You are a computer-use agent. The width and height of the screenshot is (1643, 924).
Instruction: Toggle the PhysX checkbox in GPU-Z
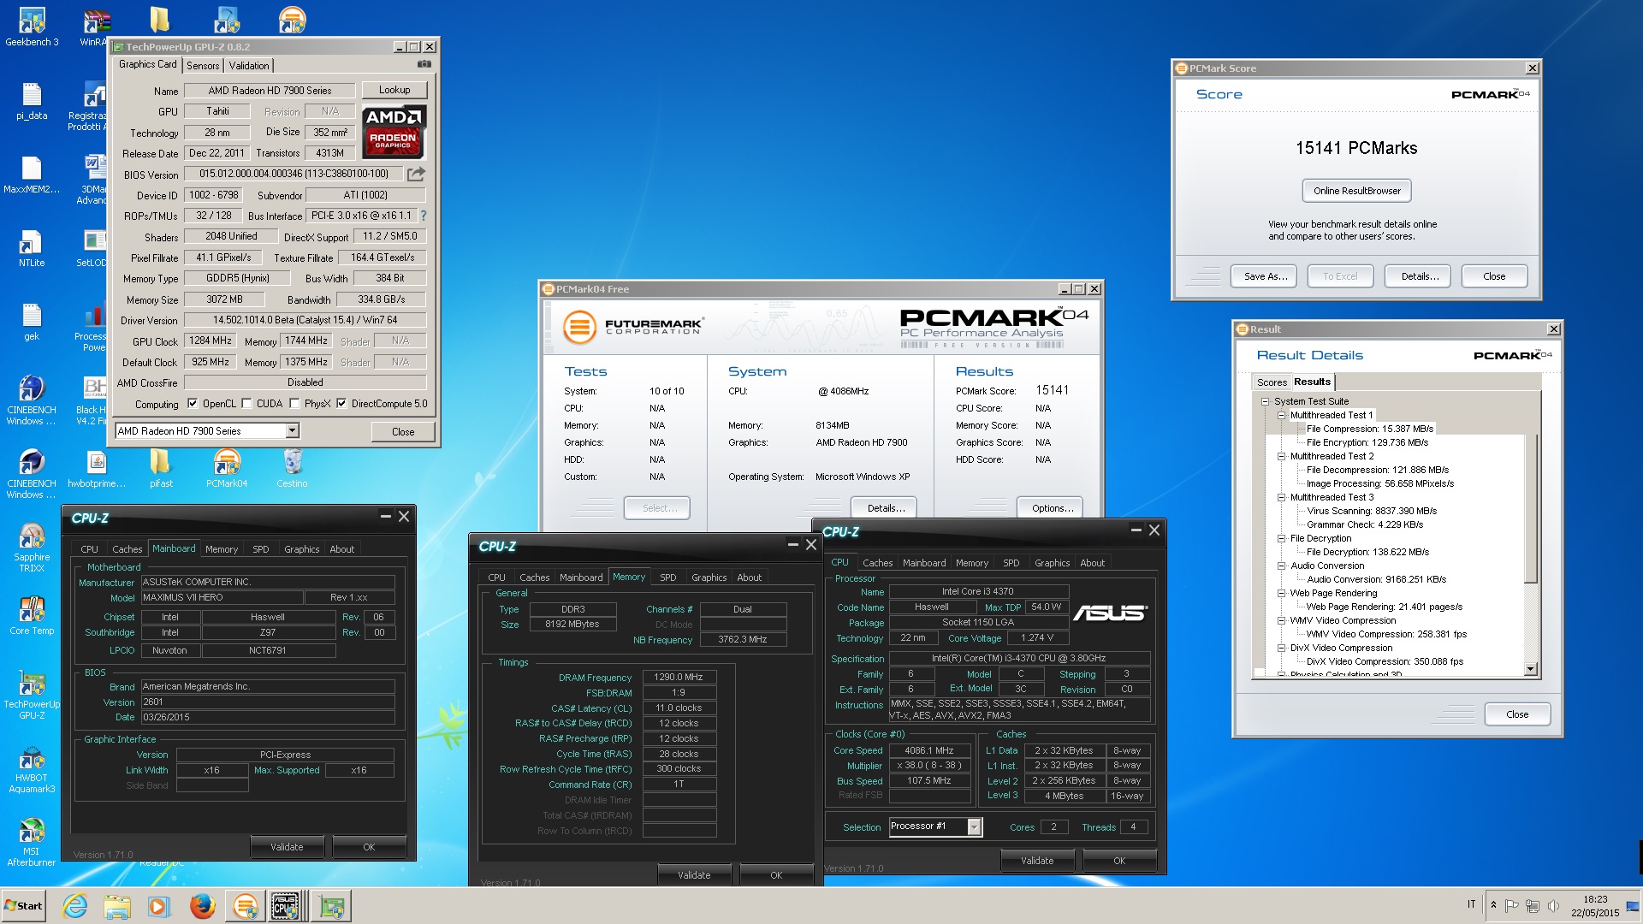tap(295, 404)
